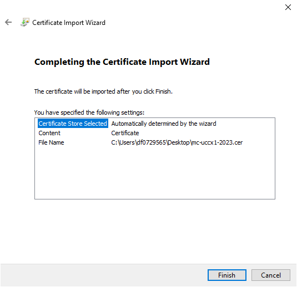
Task: Click the df0729565 folder in the path
Action: pyautogui.click(x=151, y=142)
